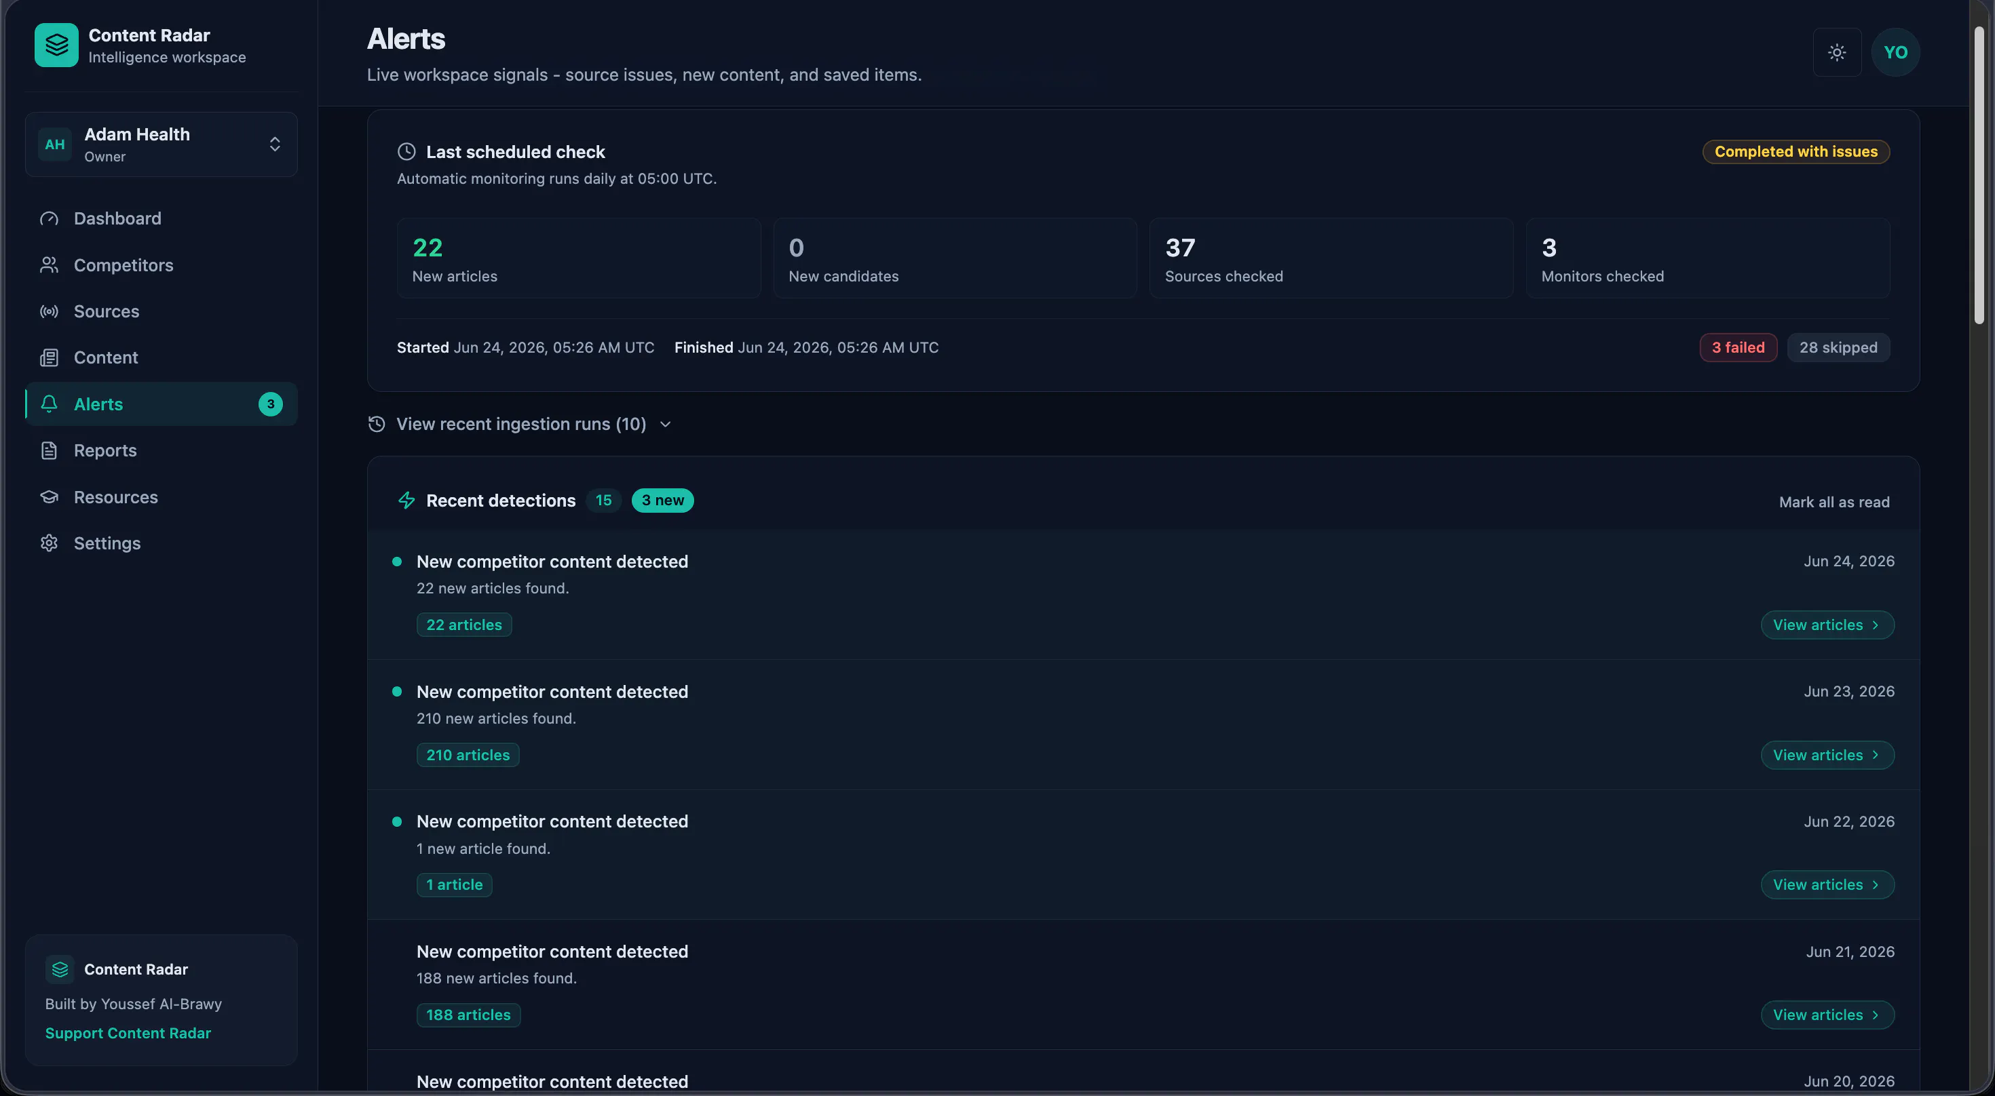
Task: Click the unread dot on the Jun 24 detection
Action: (x=397, y=562)
